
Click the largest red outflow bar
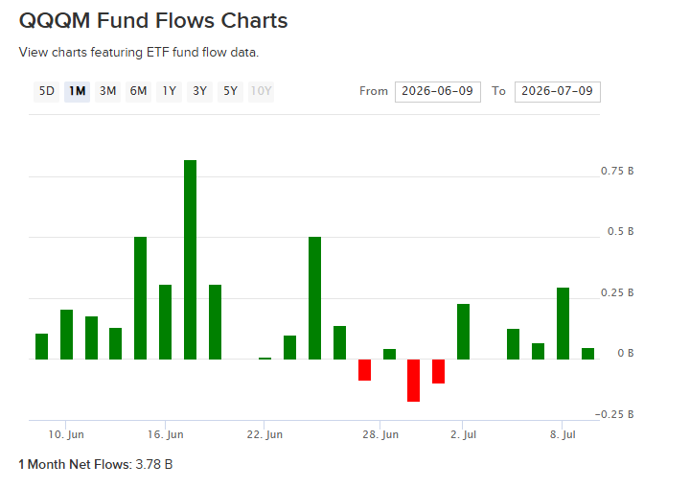413,381
